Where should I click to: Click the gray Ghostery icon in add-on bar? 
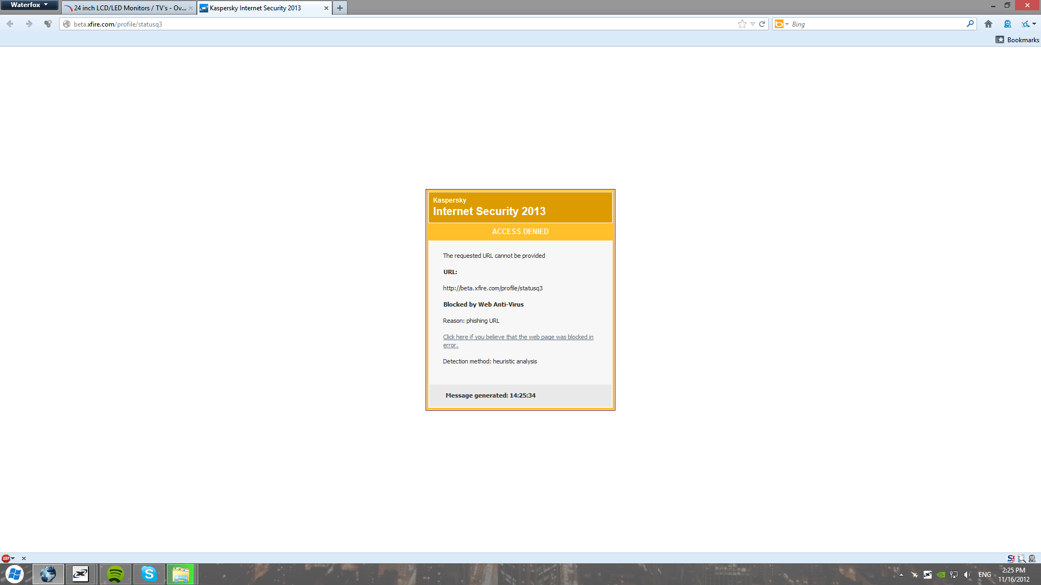coord(1032,558)
